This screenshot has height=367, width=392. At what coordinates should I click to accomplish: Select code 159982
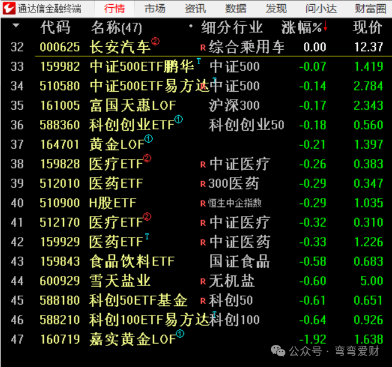[60, 67]
